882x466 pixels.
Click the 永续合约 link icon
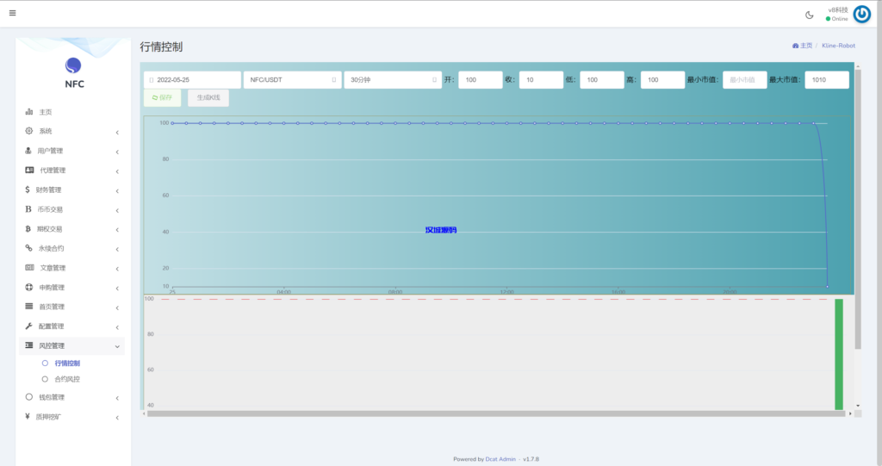pyautogui.click(x=29, y=248)
